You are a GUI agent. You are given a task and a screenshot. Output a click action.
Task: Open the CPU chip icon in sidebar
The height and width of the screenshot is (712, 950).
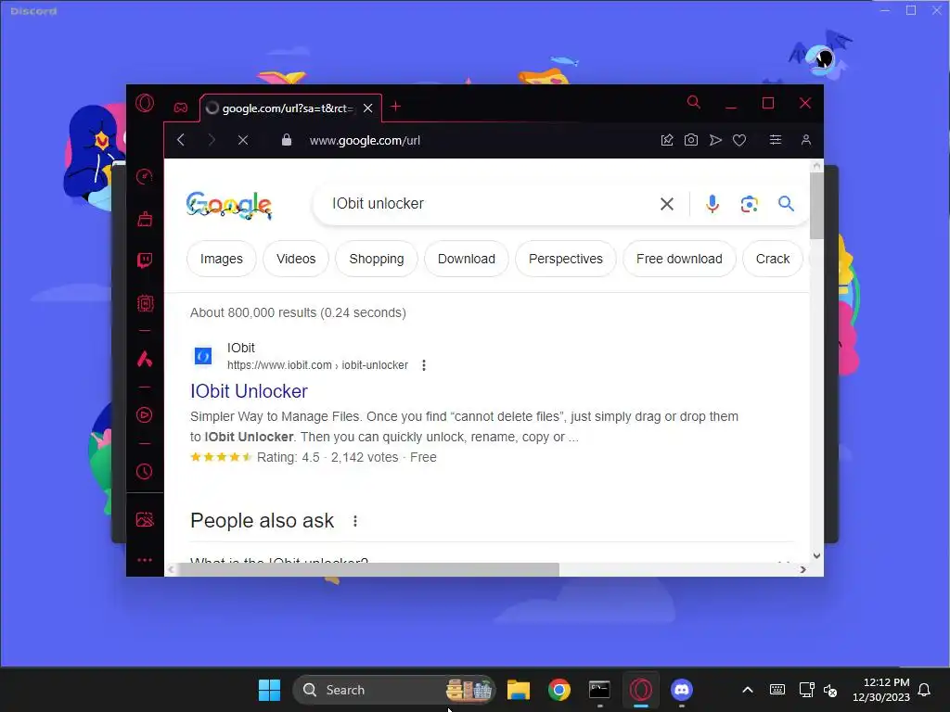145,303
